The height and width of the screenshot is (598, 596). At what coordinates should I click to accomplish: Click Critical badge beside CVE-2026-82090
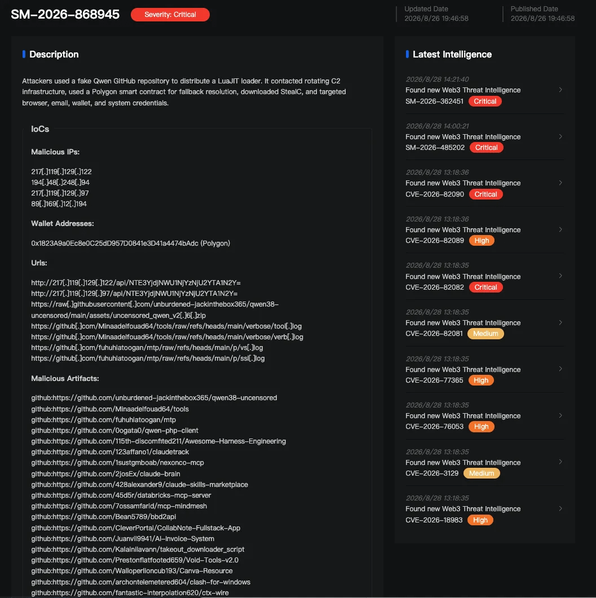click(485, 194)
